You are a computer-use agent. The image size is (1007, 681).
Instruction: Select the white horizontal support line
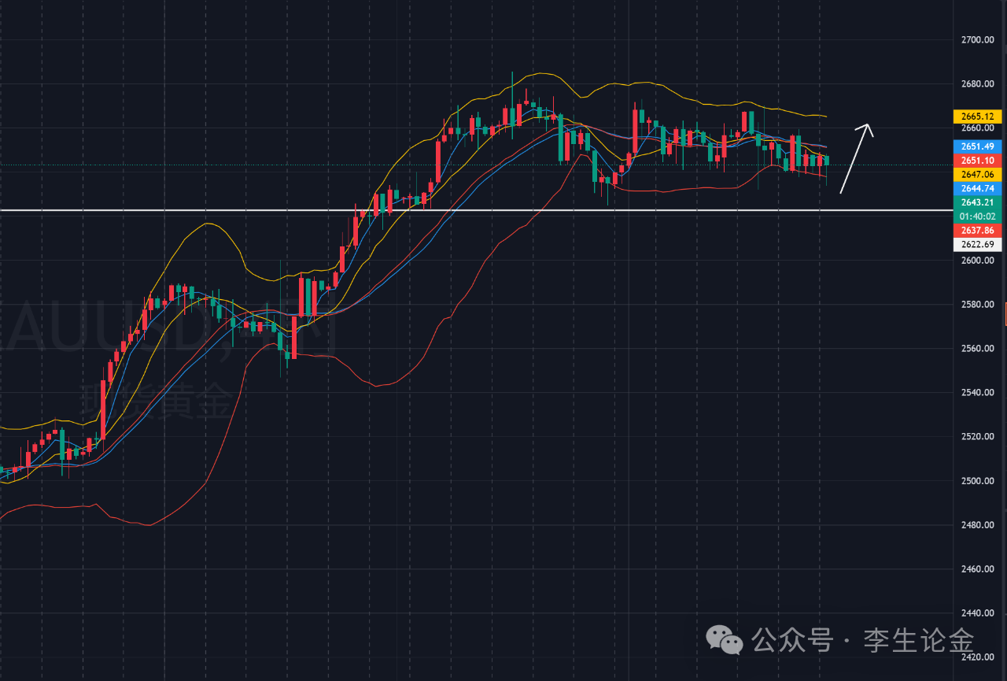tap(472, 210)
